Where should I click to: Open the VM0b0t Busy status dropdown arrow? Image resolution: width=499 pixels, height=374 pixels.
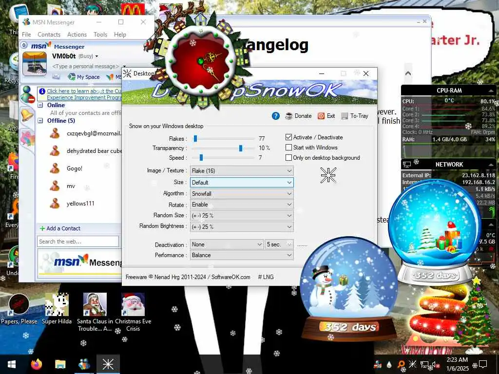[x=97, y=56]
